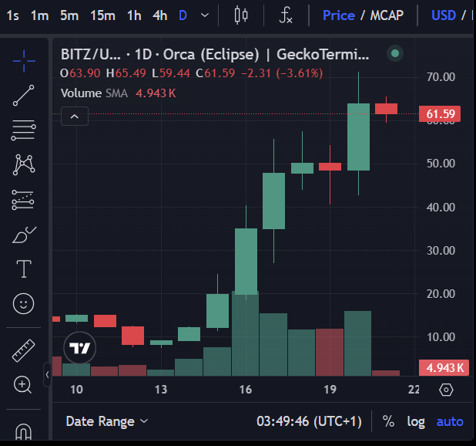Viewport: 476px width, 446px height.
Task: Collapse the indicator legend arrow
Action: 75,117
